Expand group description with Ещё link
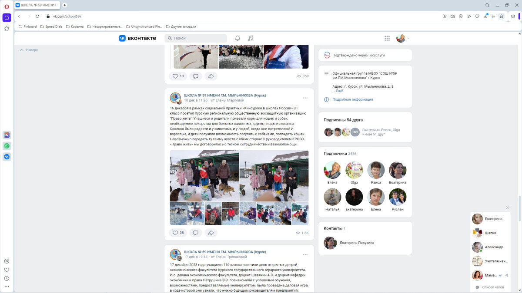This screenshot has height=293, width=522. click(339, 91)
